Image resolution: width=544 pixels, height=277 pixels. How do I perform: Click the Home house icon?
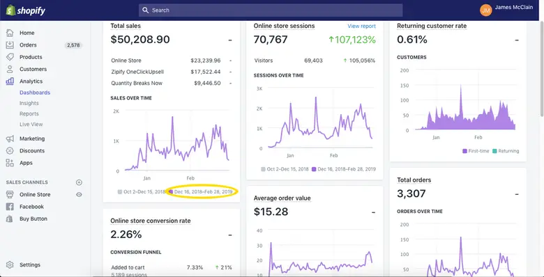click(x=10, y=33)
